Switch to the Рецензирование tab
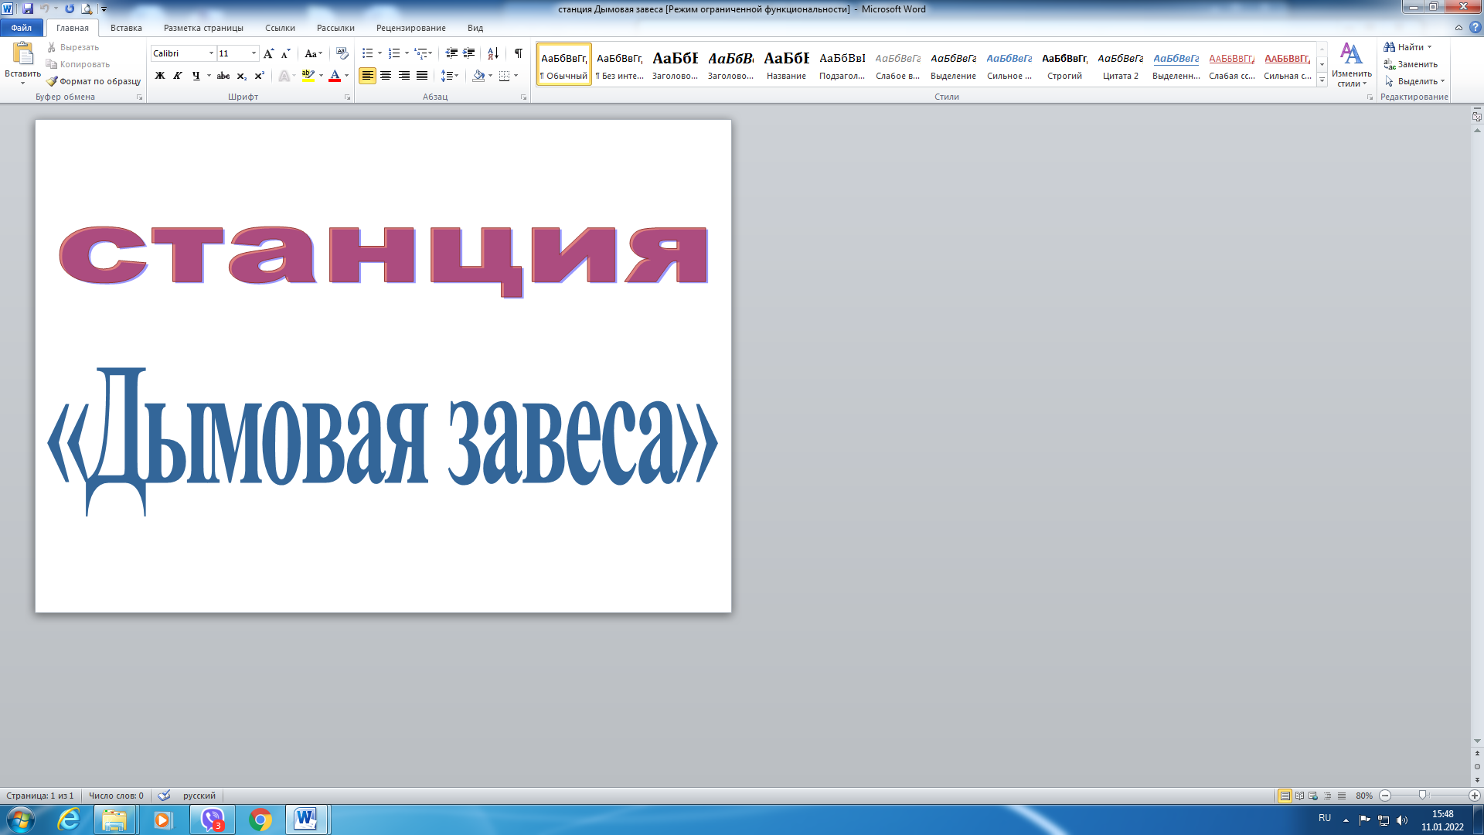The width and height of the screenshot is (1484, 835). [410, 28]
